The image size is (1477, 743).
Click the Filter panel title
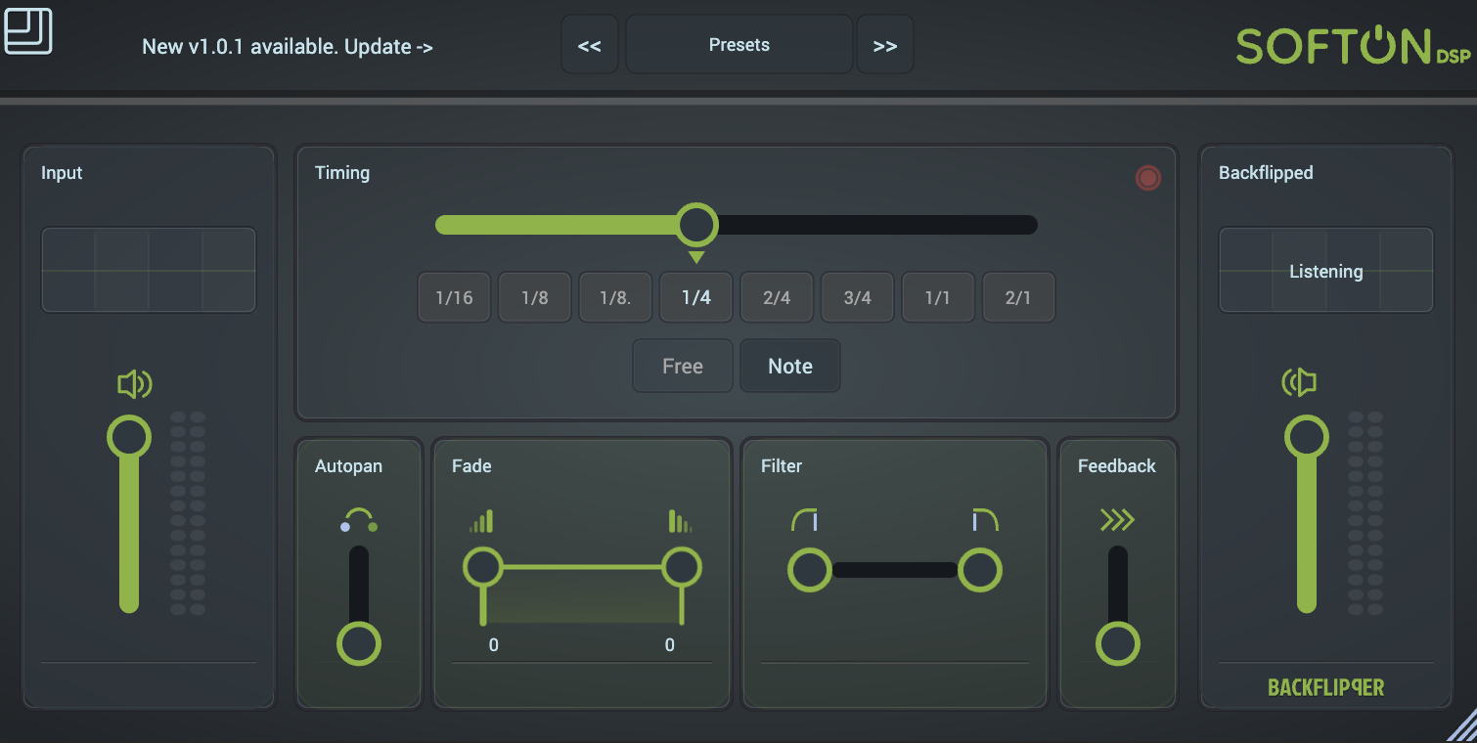coord(782,466)
